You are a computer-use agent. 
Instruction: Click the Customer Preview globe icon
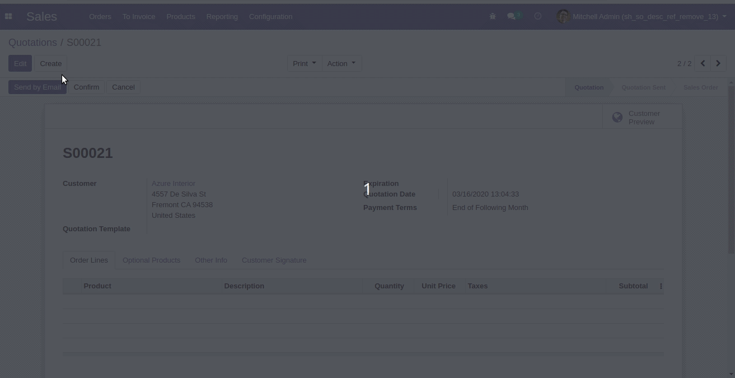pos(617,118)
